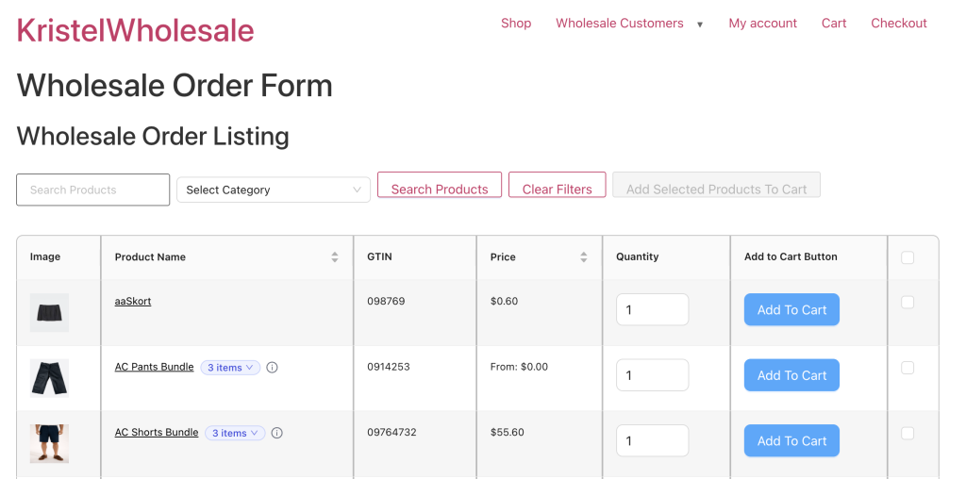The width and height of the screenshot is (966, 479).
Task: Add AC Pants Bundle to cart
Action: tap(791, 375)
